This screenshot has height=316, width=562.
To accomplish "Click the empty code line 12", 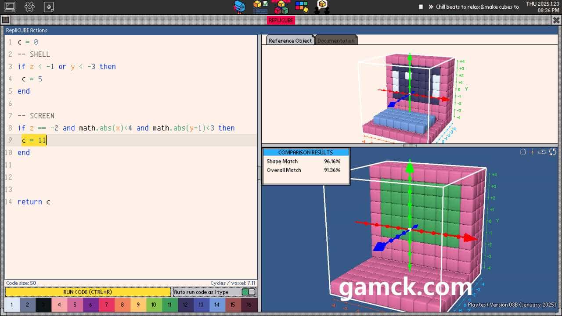I will click(131, 177).
